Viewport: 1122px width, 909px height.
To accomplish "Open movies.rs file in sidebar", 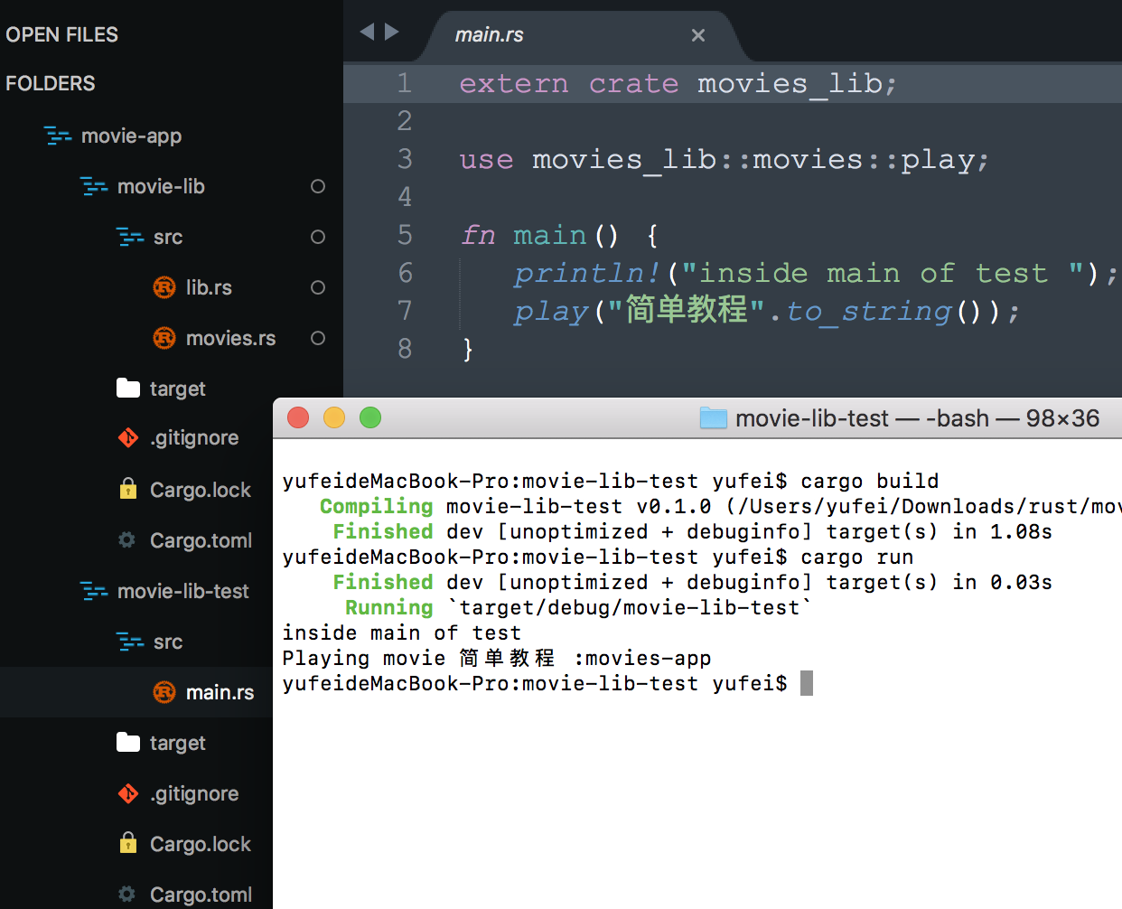I will tap(230, 338).
